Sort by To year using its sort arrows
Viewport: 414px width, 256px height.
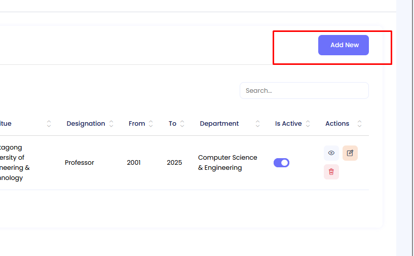[182, 124]
